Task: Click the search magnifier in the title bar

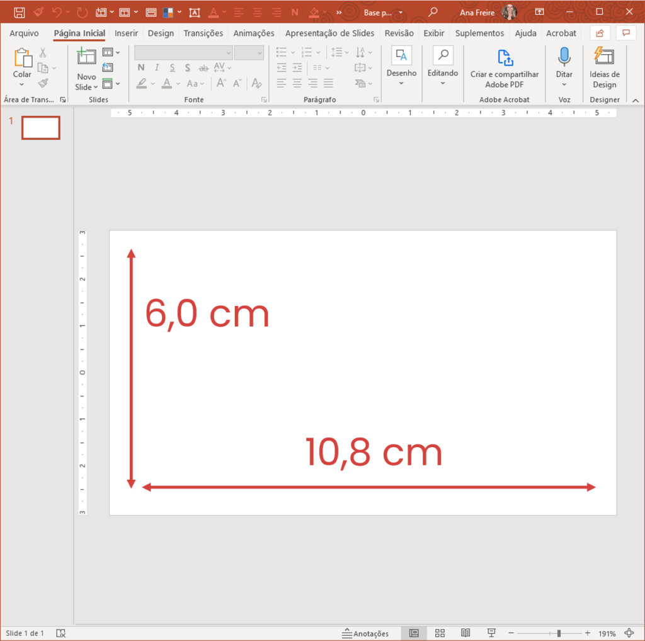Action: 433,12
